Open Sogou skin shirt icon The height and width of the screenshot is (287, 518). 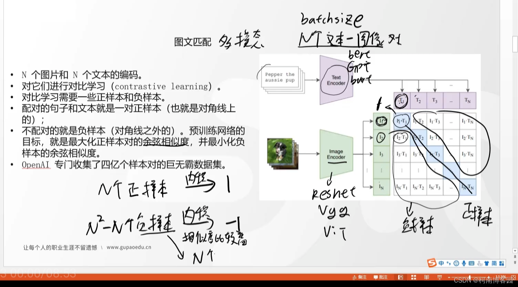point(487,263)
